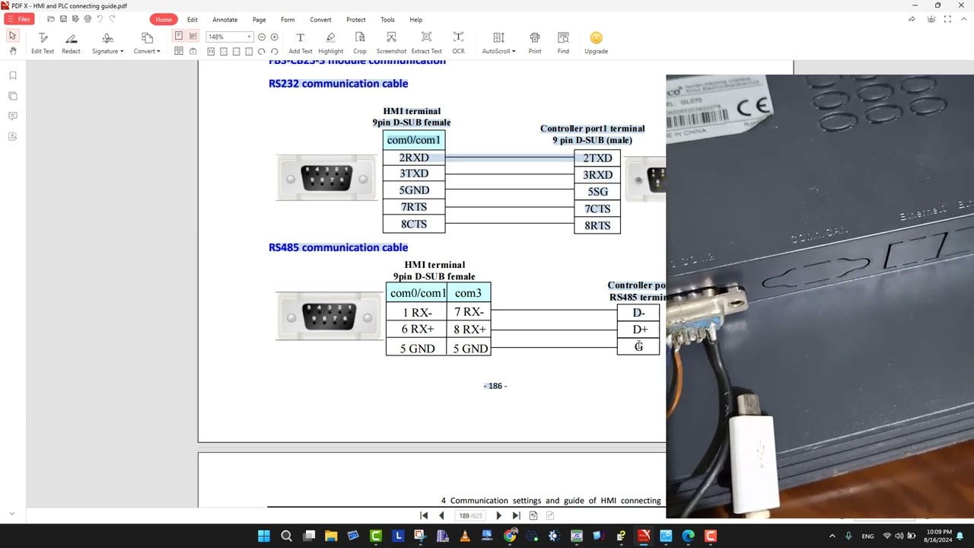Open the comments side panel icon
The image size is (974, 548).
[x=13, y=116]
